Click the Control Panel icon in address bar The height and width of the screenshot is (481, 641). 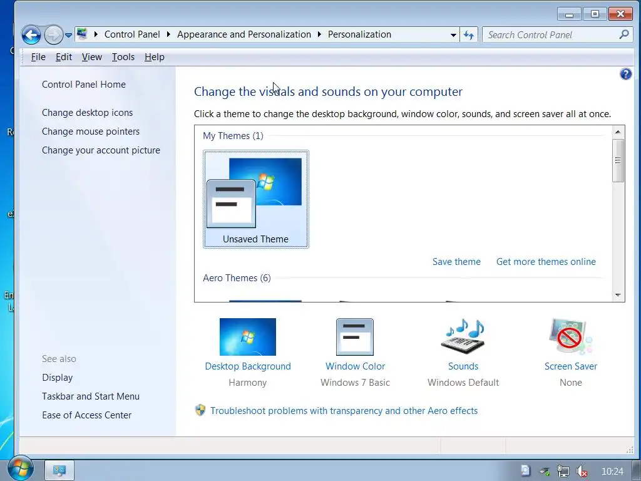tap(82, 34)
